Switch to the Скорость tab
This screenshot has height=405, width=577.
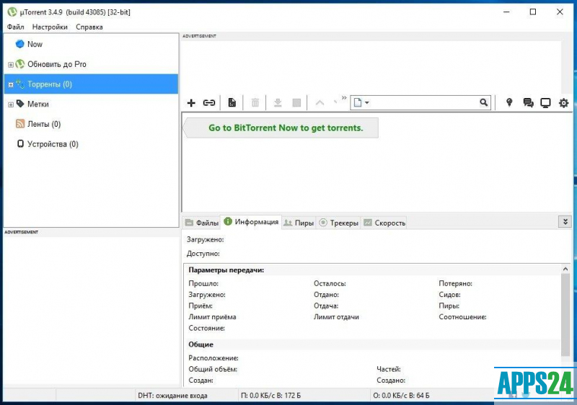pyautogui.click(x=384, y=223)
